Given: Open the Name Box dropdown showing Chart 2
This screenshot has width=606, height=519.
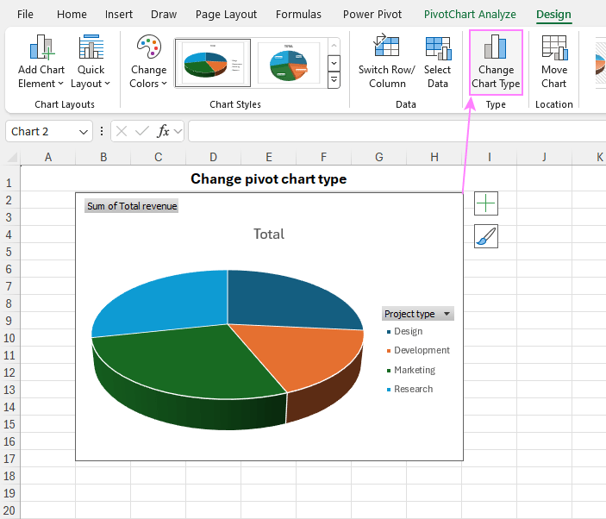Looking at the screenshot, I should click(x=83, y=132).
